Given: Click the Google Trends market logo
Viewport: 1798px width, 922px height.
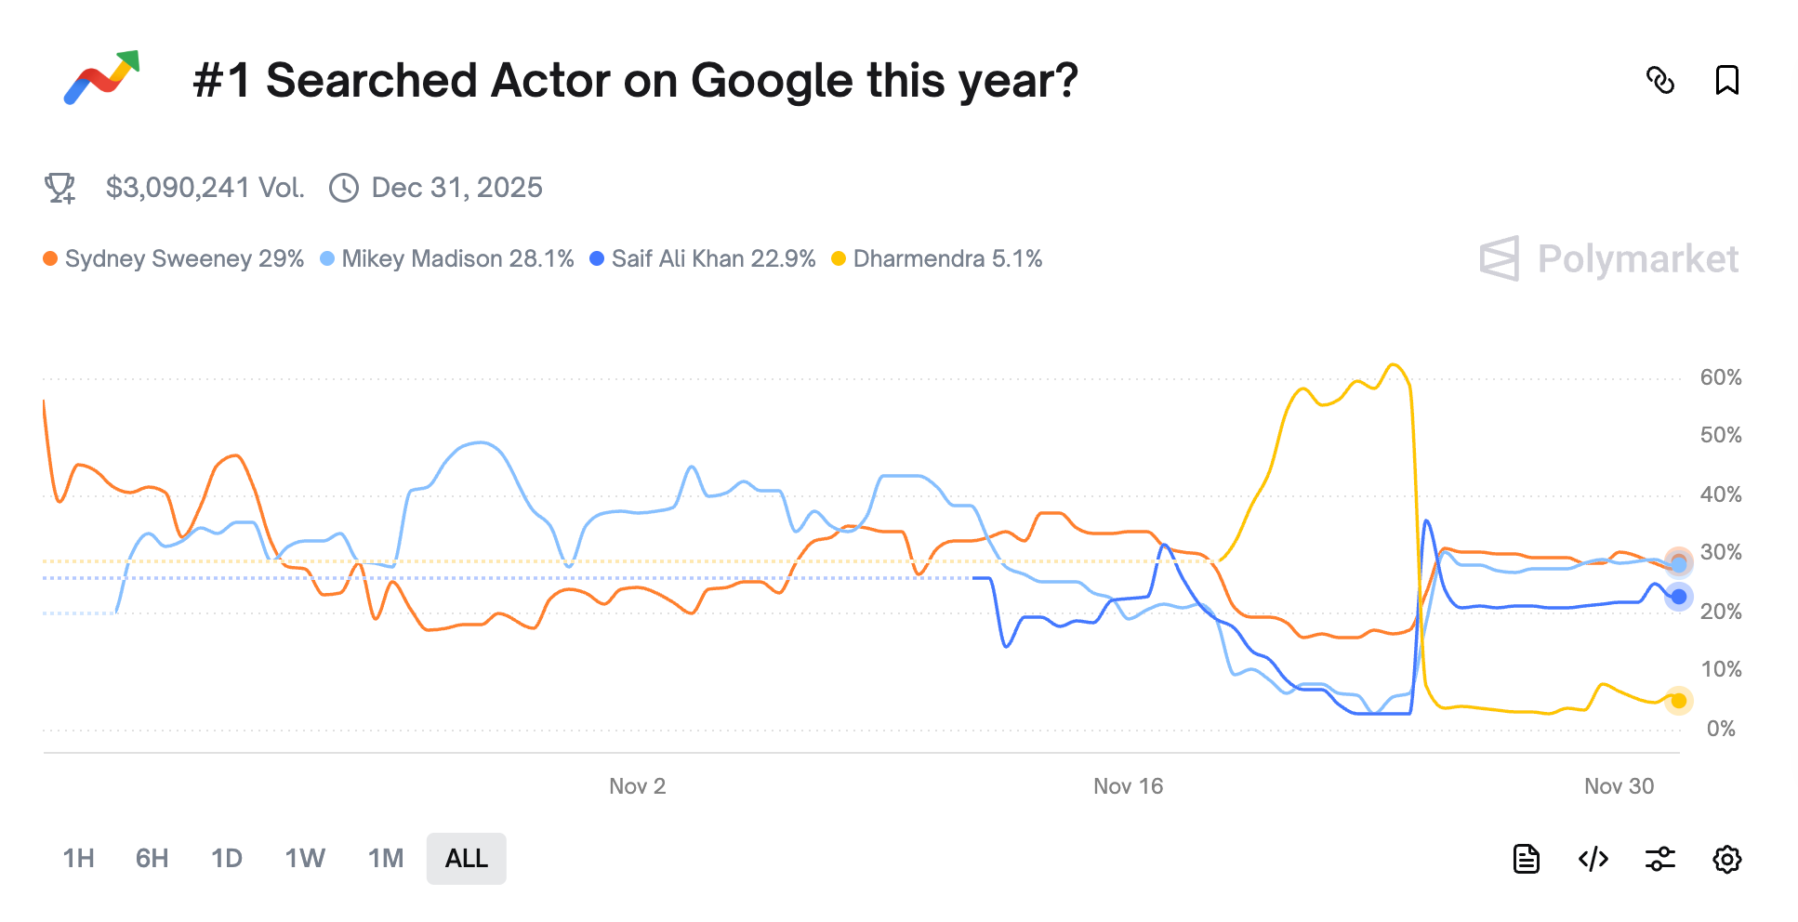Looking at the screenshot, I should coord(101,78).
